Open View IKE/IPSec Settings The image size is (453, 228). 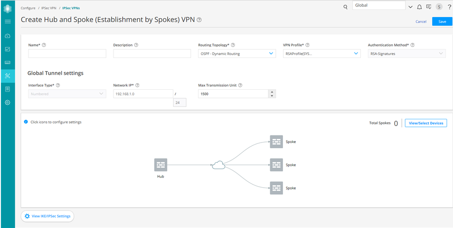click(47, 216)
